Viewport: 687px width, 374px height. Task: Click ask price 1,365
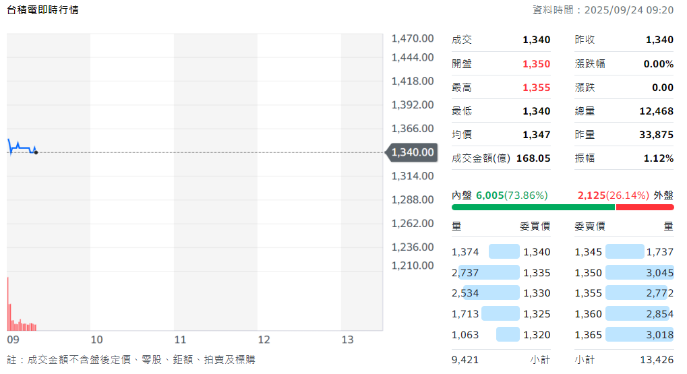pos(589,335)
